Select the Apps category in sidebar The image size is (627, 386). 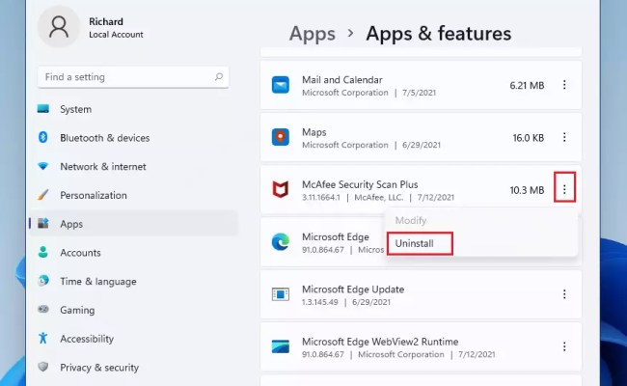click(x=134, y=224)
